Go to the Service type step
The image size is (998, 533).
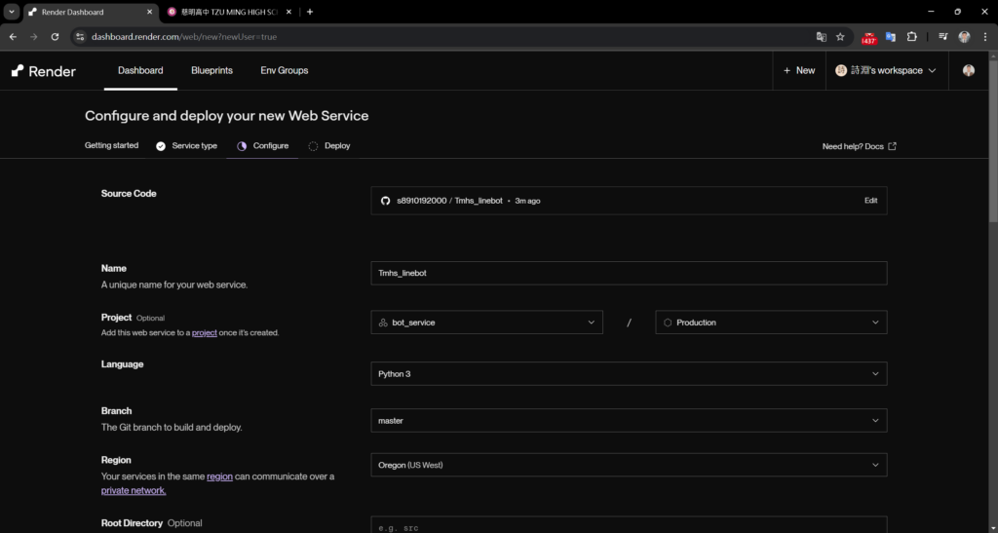[186, 145]
